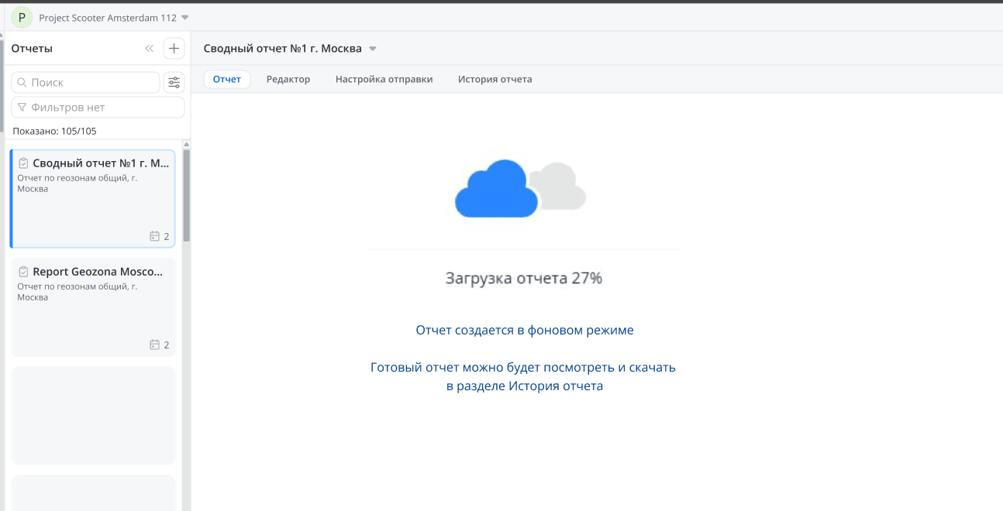Open Project Scooter Amsterdam 112 dropdown
Image resolution: width=1003 pixels, height=511 pixels.
click(184, 18)
